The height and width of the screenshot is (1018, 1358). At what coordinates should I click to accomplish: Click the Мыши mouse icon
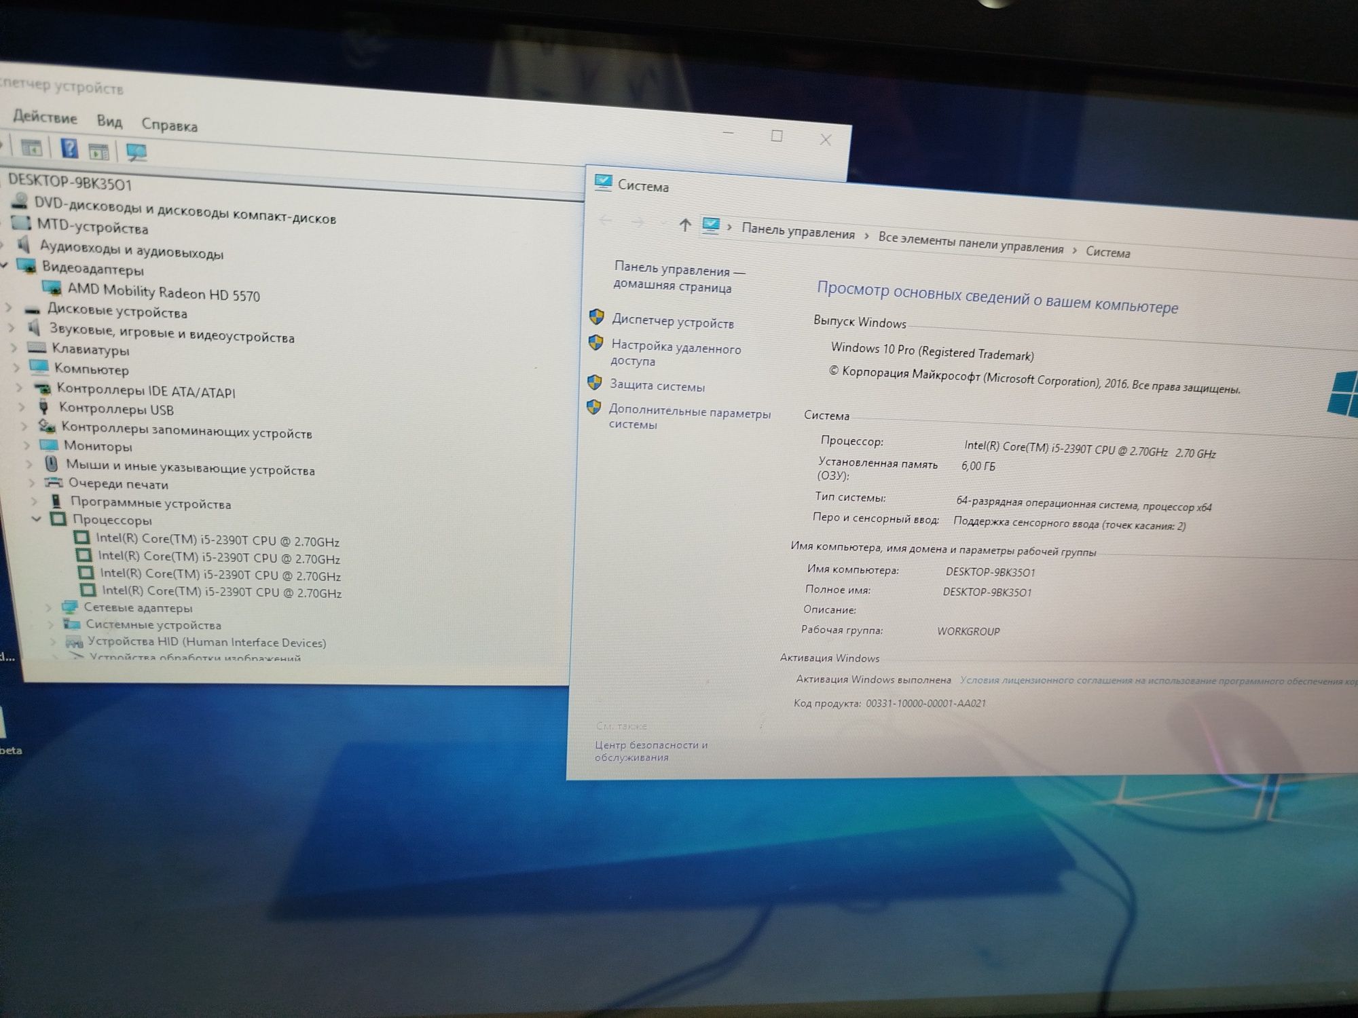point(51,464)
